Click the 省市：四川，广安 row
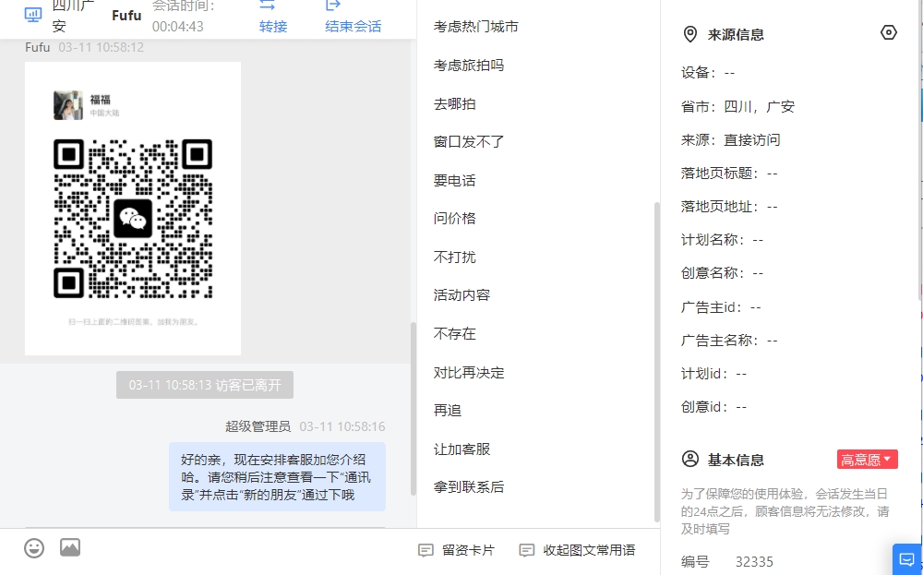Viewport: 923px width, 575px height. [x=737, y=106]
